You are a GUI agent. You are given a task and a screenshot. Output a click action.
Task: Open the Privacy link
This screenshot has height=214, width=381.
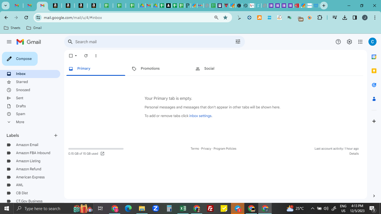coord(206,149)
